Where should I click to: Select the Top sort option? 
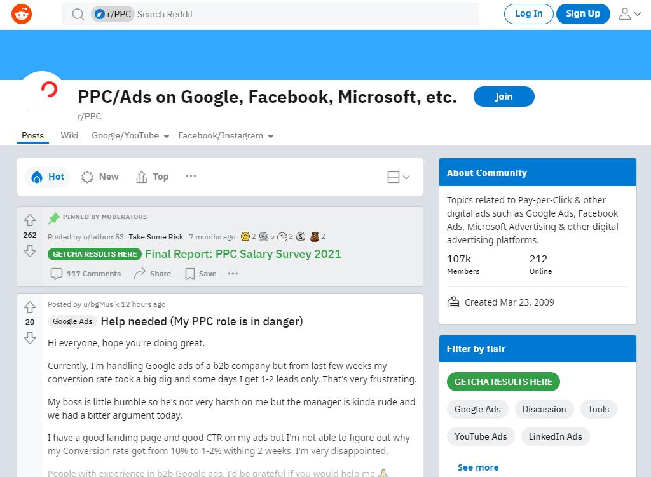click(x=152, y=177)
